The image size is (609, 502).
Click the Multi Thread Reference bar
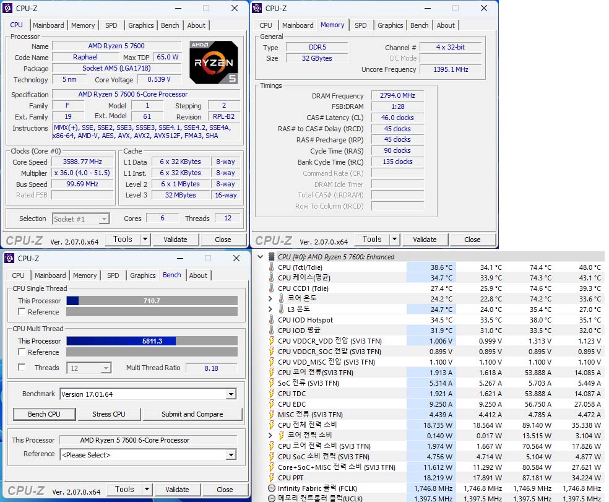[x=152, y=352]
